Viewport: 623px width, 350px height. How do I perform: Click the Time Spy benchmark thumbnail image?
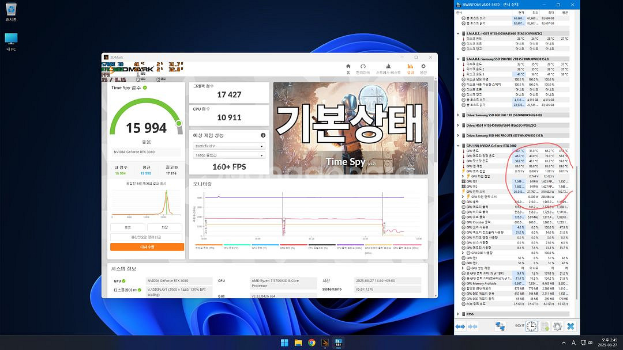pos(351,128)
